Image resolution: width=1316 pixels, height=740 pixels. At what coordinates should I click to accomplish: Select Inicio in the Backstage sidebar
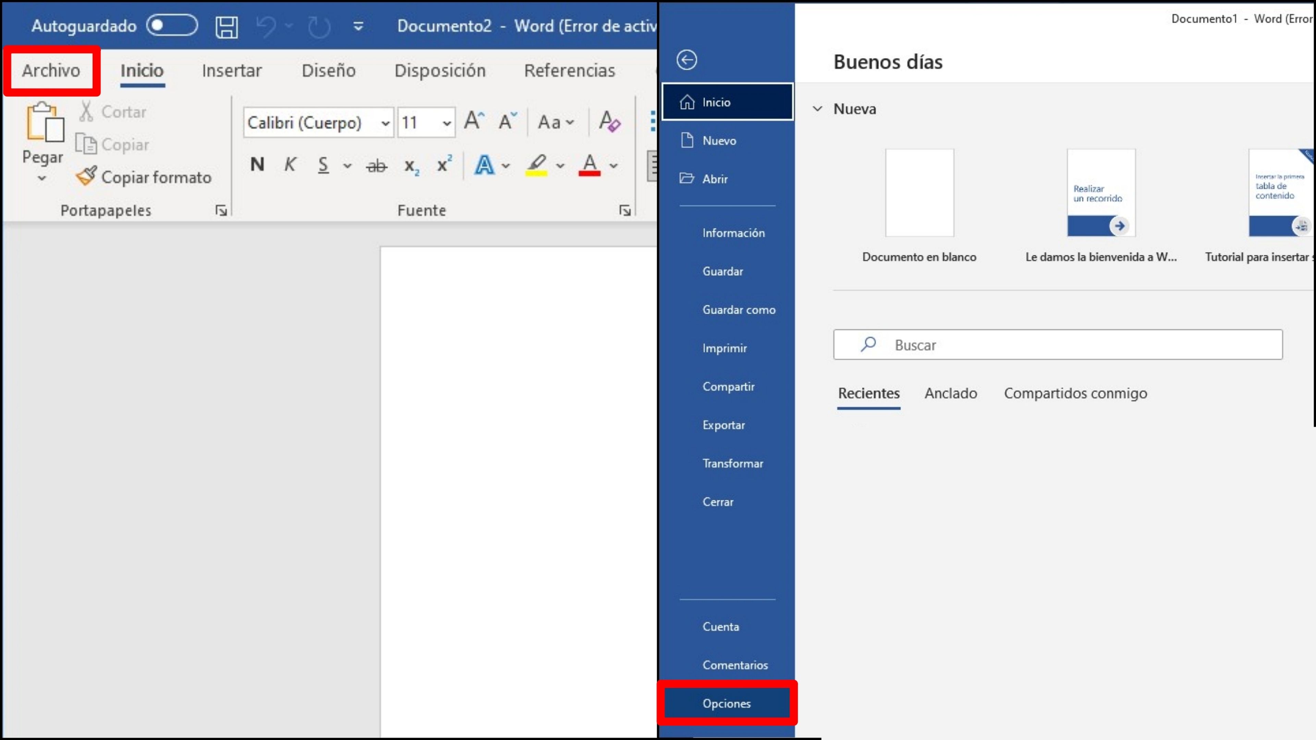click(x=728, y=102)
